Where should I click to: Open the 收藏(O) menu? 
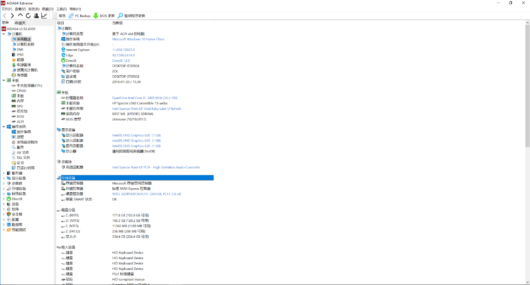tap(48, 9)
